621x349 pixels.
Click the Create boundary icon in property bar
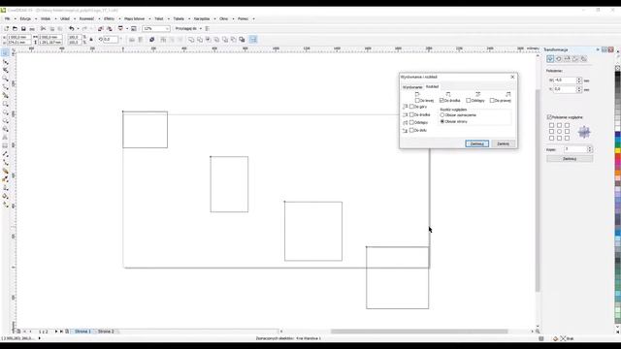point(242,40)
